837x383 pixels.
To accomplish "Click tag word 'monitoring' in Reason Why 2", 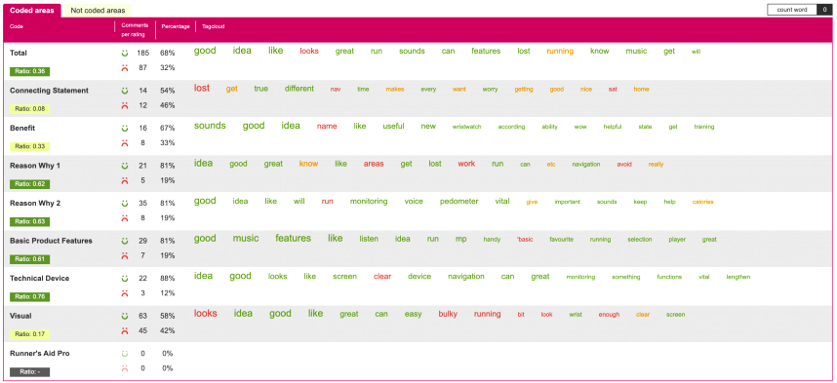I will point(369,201).
